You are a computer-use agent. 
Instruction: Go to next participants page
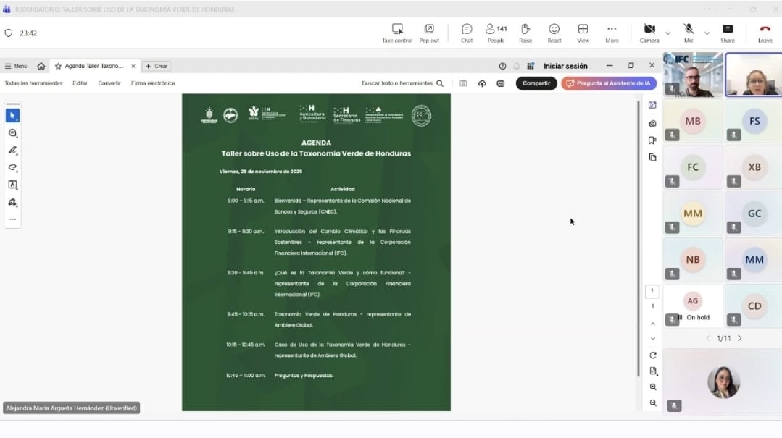[739, 338]
